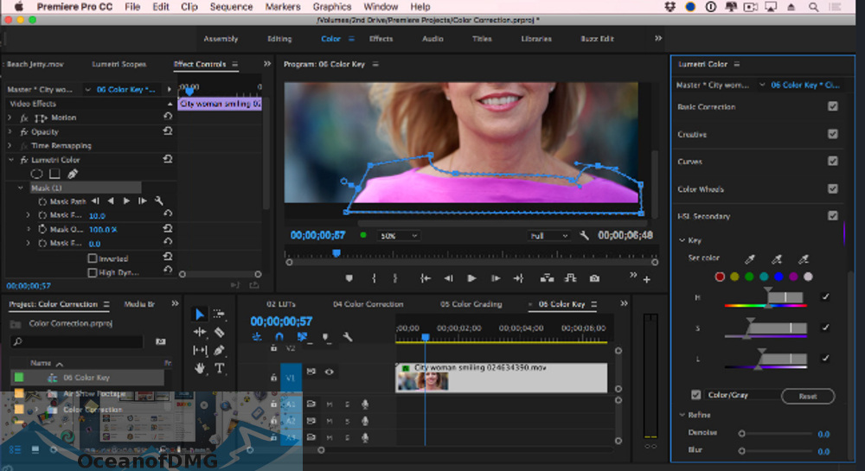Open the Sequence menu
Screen dimensions: 865x471
(x=231, y=7)
